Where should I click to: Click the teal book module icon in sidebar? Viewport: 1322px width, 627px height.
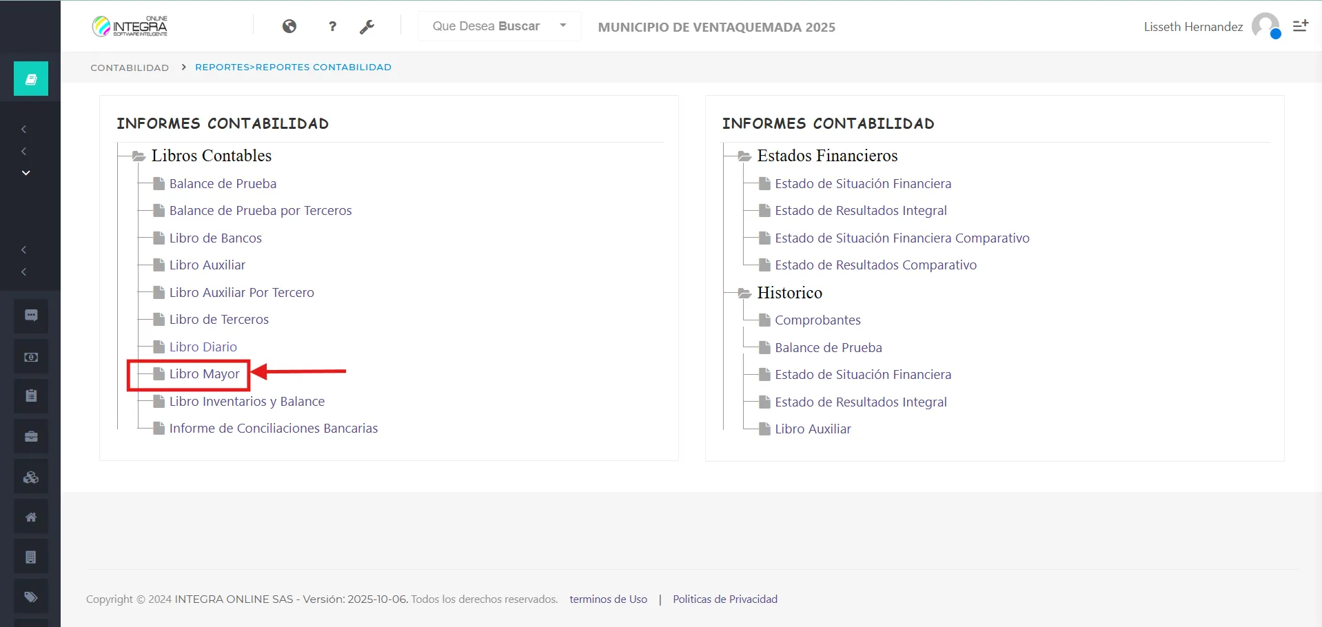(x=31, y=79)
